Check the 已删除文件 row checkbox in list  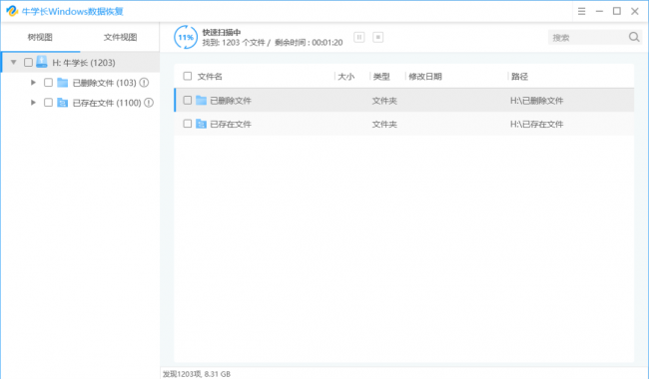point(188,100)
